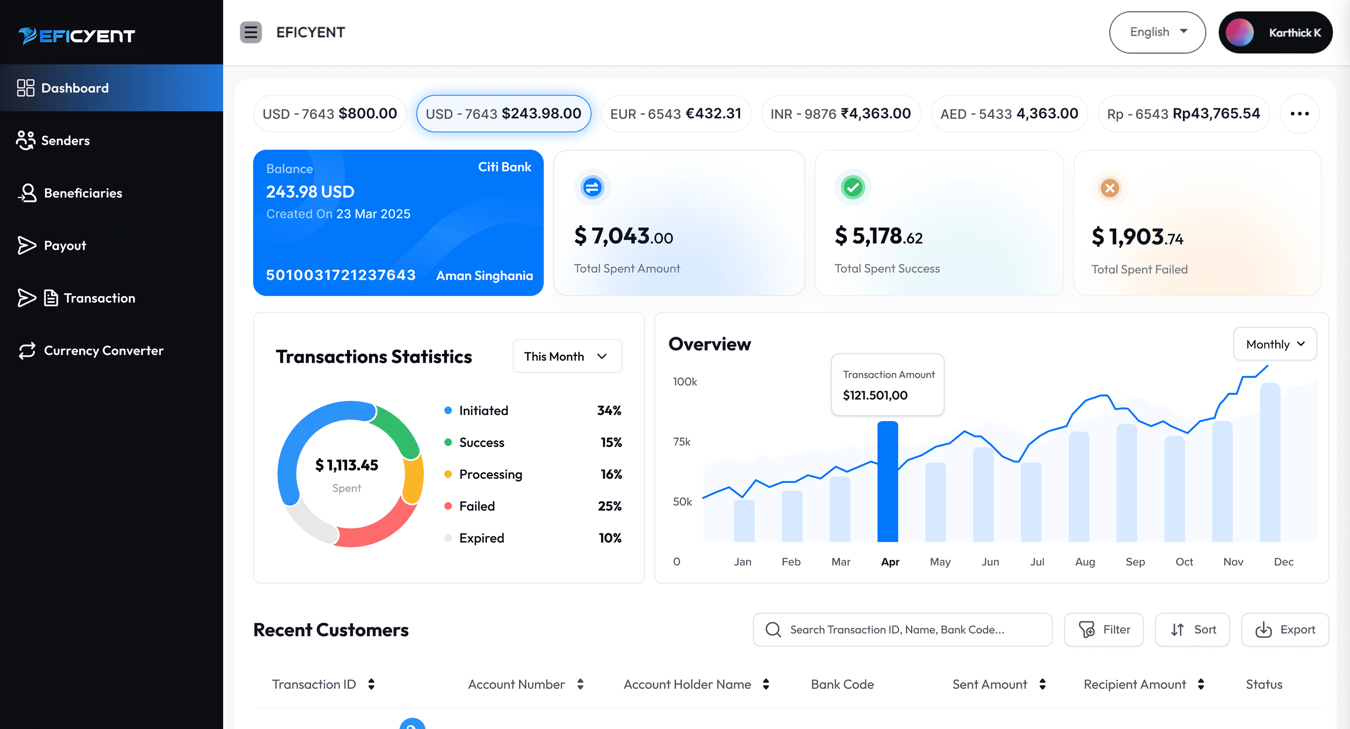Click the orange X failed icon
Image resolution: width=1350 pixels, height=729 pixels.
[1109, 188]
